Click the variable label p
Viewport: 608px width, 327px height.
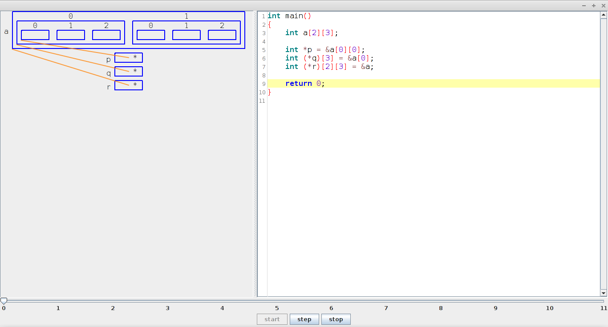coord(109,60)
